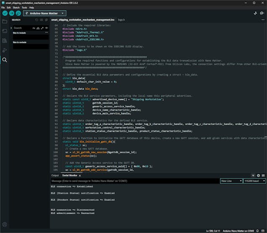Toggle Use Regular Expression in search
Image resolution: width=267 pixels, height=233 pixels.
[x=43, y=28]
